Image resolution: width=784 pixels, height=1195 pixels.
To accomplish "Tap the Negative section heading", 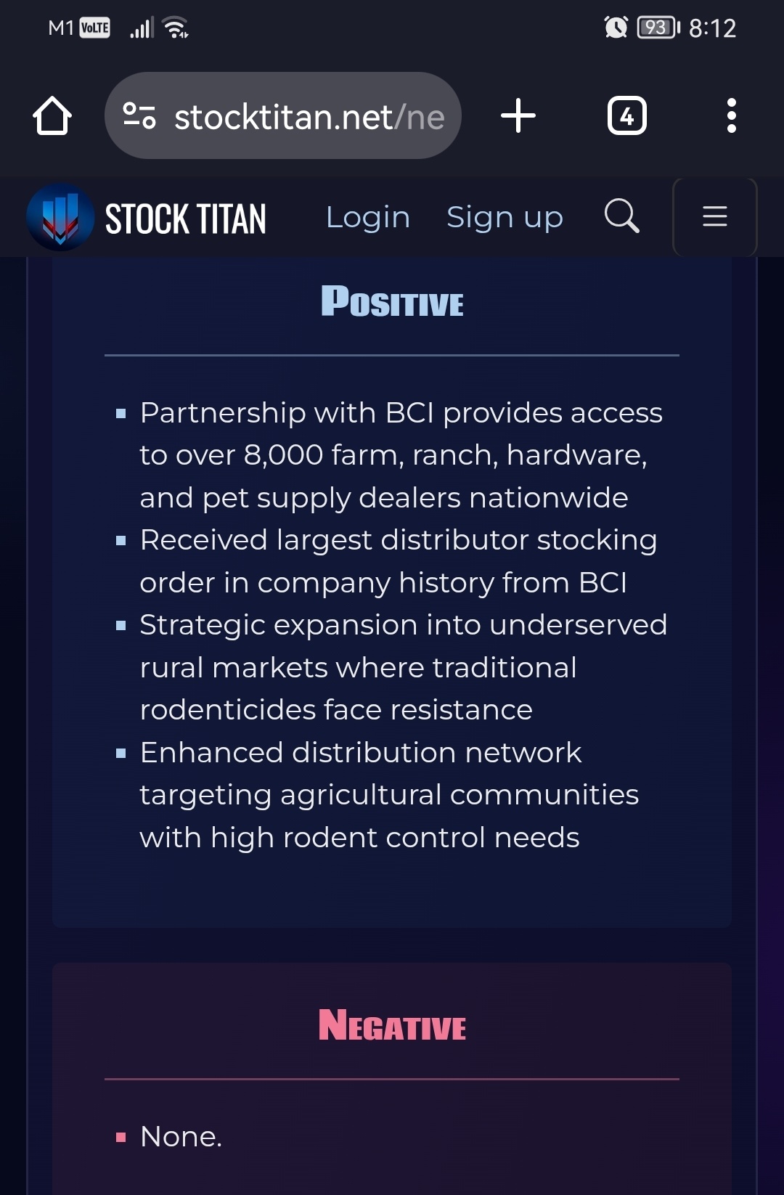I will click(x=392, y=1025).
